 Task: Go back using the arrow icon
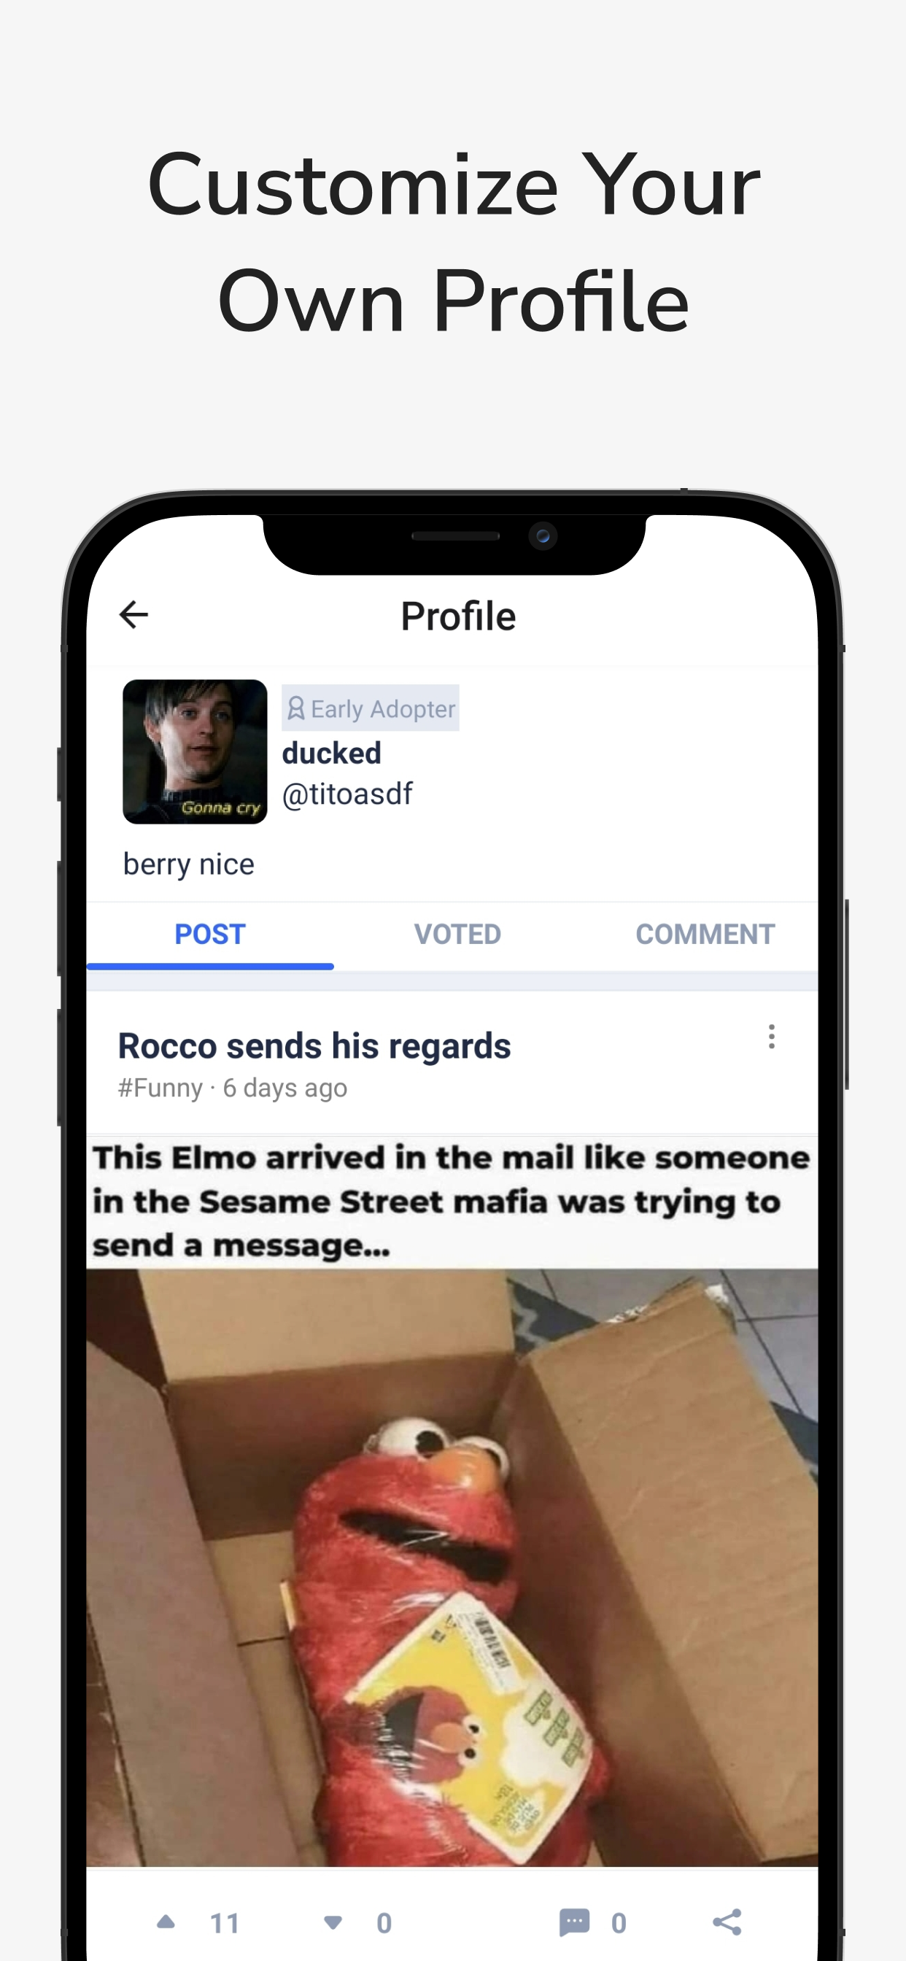(134, 615)
